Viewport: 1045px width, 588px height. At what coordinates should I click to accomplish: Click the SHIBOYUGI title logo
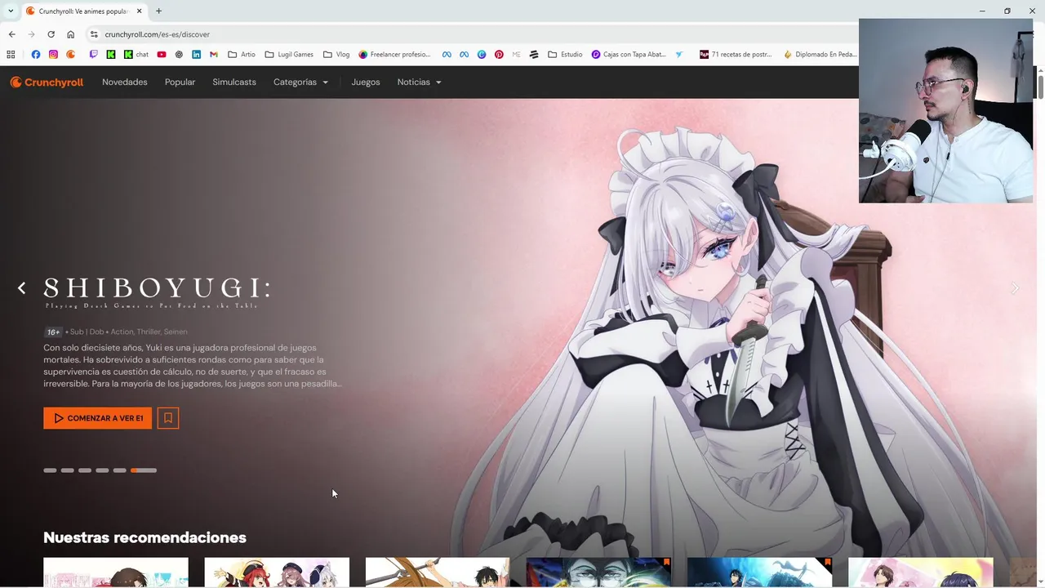tap(157, 292)
